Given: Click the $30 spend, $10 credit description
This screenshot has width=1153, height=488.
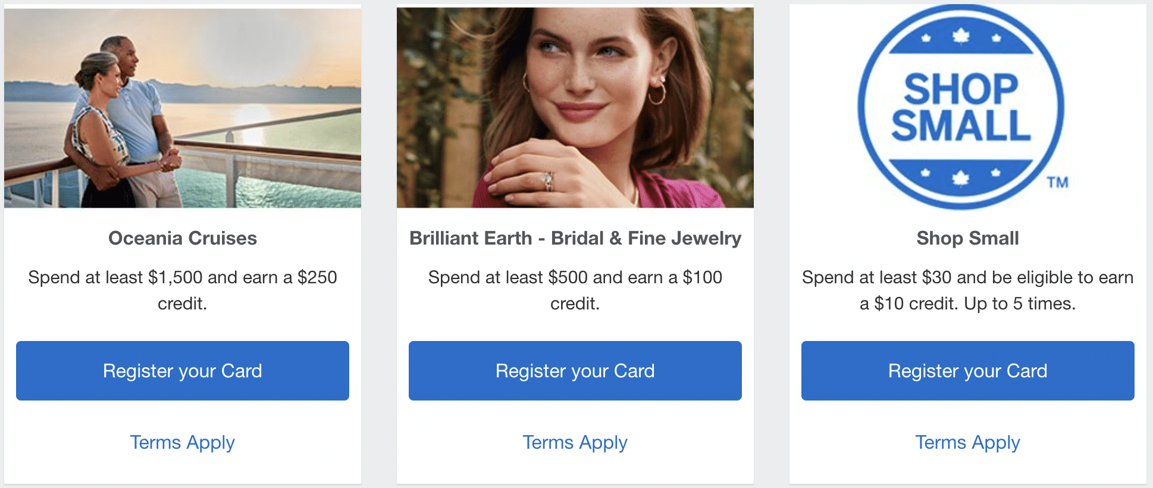Looking at the screenshot, I should click(x=968, y=290).
